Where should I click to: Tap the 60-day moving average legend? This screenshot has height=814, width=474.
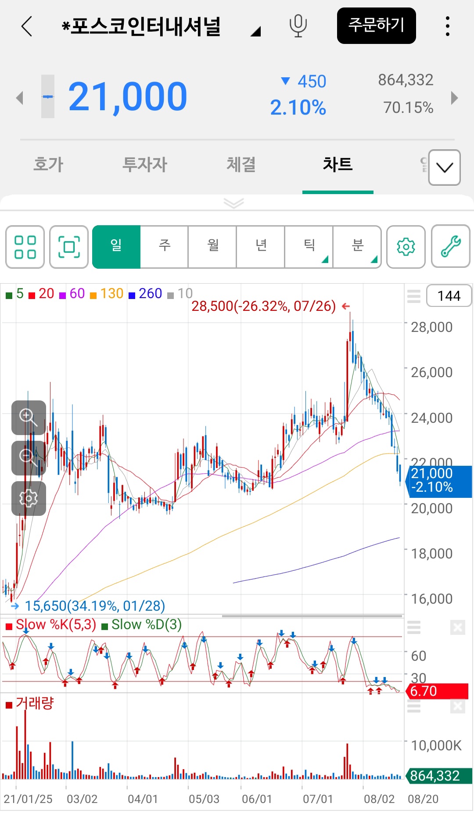tap(72, 293)
